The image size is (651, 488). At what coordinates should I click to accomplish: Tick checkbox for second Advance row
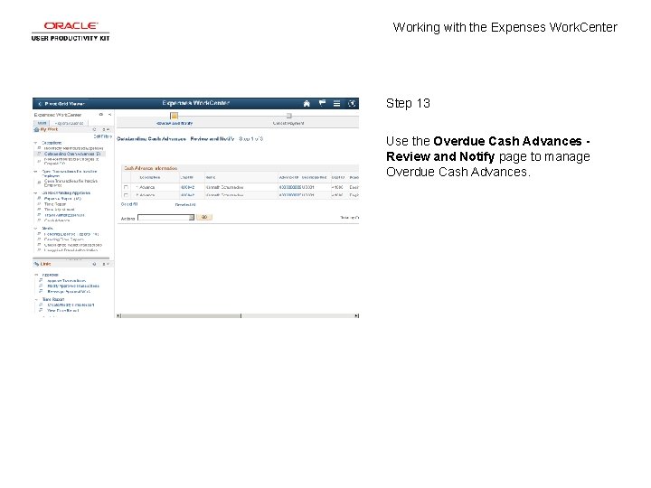126,195
